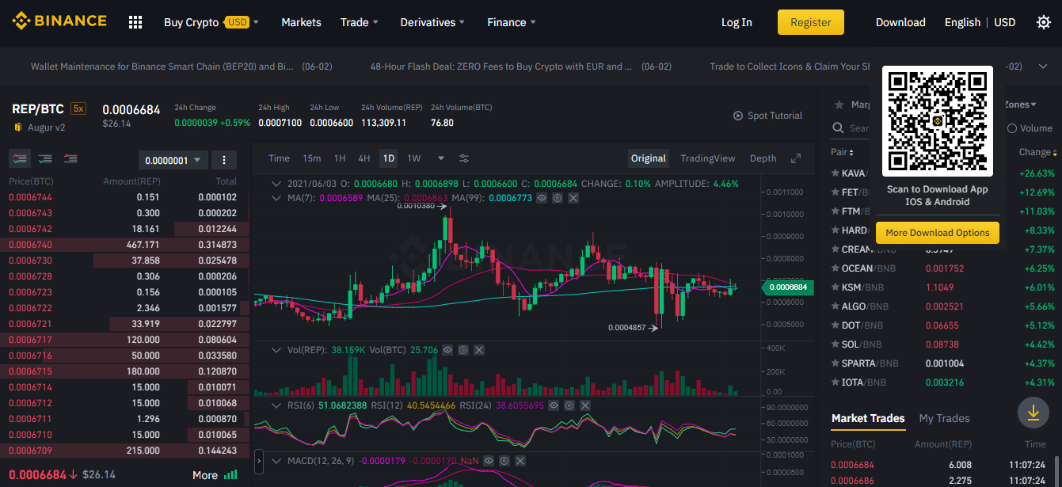The height and width of the screenshot is (487, 1062).
Task: Toggle Vol indicator visibility eye
Action: tap(447, 349)
